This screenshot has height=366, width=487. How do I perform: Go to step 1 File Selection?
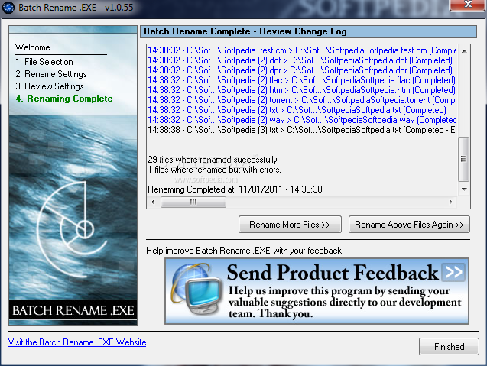click(x=44, y=62)
